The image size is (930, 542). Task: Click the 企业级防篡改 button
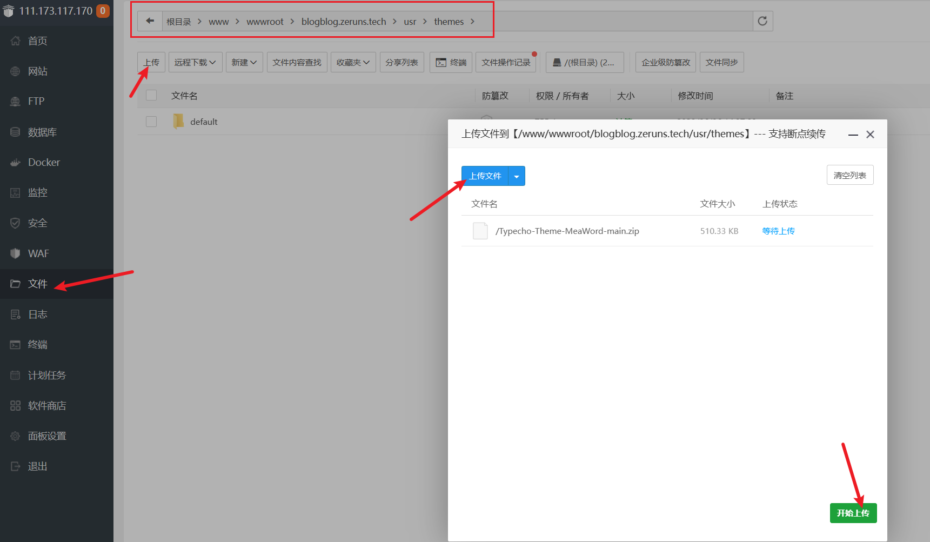click(666, 62)
